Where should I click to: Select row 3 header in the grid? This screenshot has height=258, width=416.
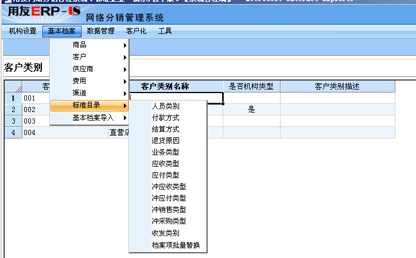pos(13,121)
